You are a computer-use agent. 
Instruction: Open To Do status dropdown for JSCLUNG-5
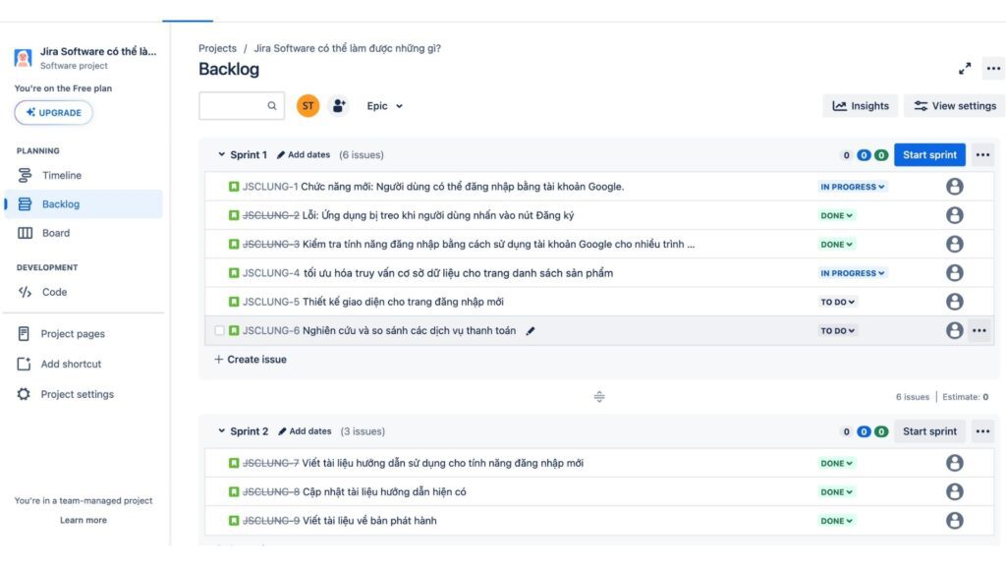[x=837, y=302]
